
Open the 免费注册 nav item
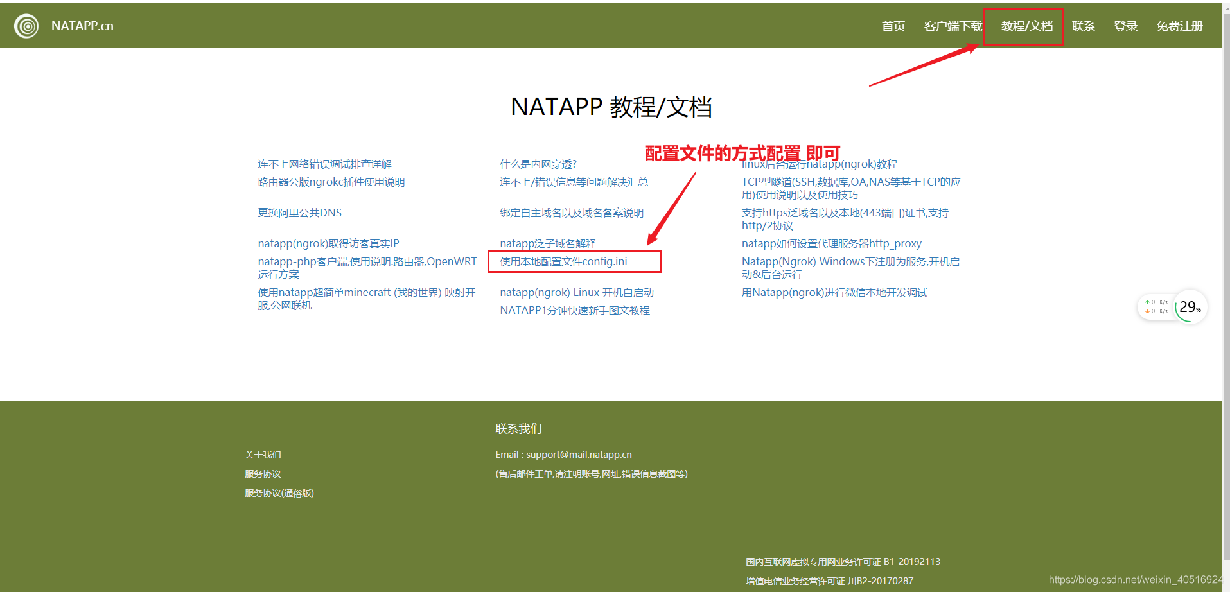[x=1180, y=26]
